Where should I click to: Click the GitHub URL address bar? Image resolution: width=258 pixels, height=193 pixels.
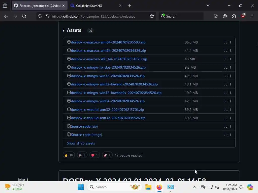(x=93, y=16)
